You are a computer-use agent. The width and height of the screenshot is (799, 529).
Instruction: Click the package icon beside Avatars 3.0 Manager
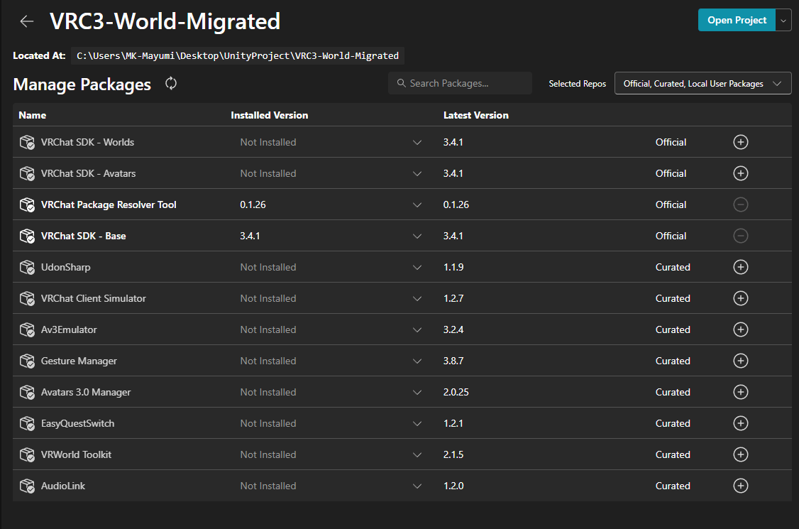click(x=27, y=392)
